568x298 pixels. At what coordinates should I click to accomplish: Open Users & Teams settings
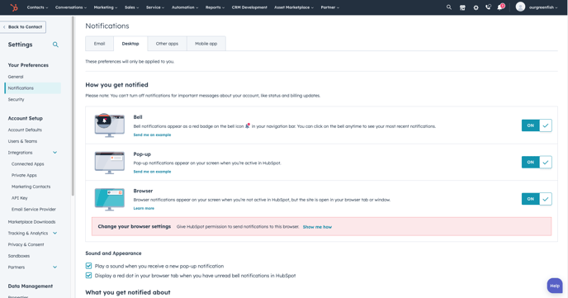[x=22, y=141]
